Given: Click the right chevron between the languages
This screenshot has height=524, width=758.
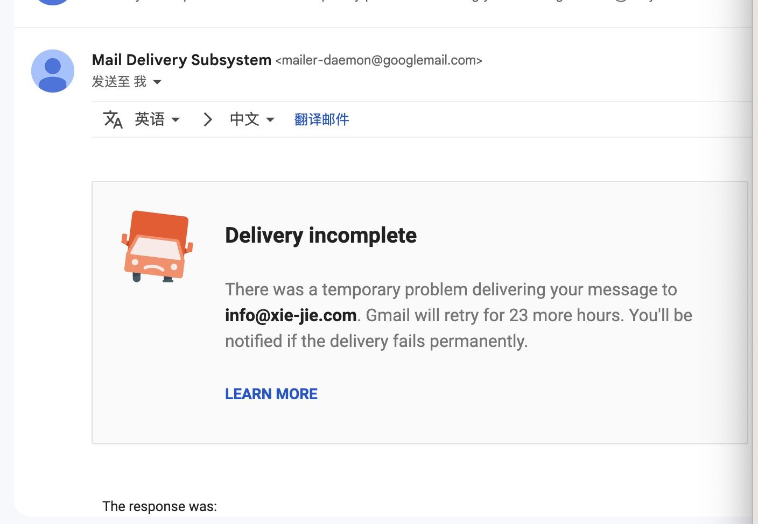Looking at the screenshot, I should (x=208, y=119).
